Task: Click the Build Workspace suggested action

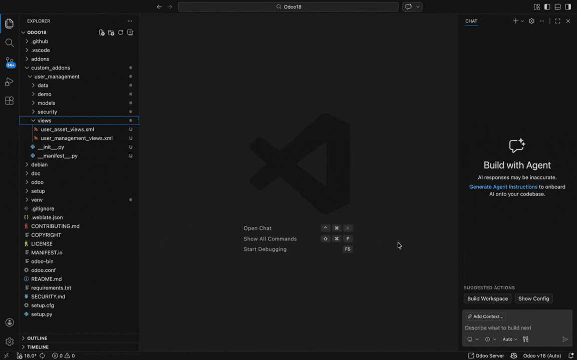Action: pyautogui.click(x=487, y=298)
